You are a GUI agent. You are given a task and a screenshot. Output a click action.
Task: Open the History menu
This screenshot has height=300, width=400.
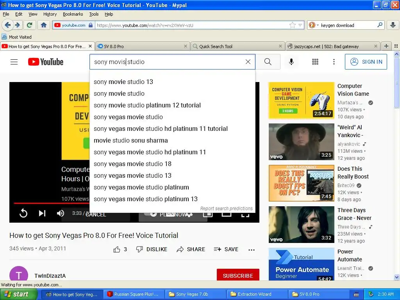click(50, 14)
